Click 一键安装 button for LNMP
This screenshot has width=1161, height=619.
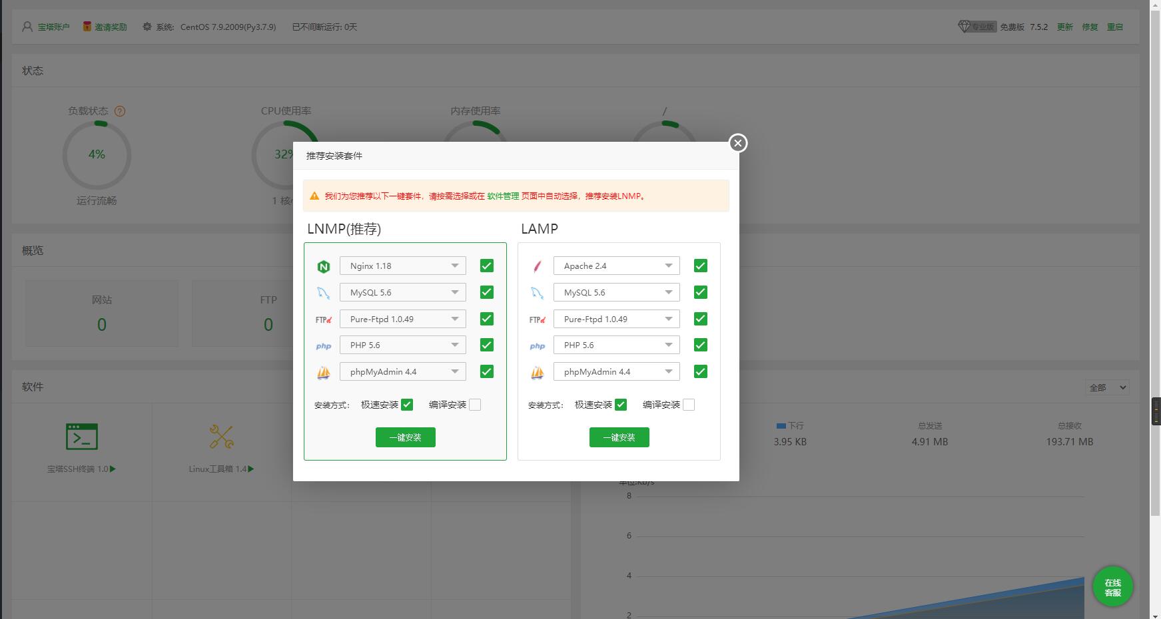(x=406, y=437)
